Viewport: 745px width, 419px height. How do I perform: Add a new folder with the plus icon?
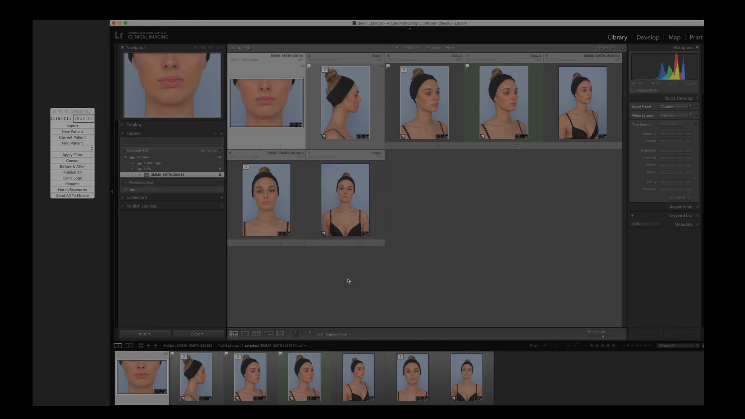221,133
